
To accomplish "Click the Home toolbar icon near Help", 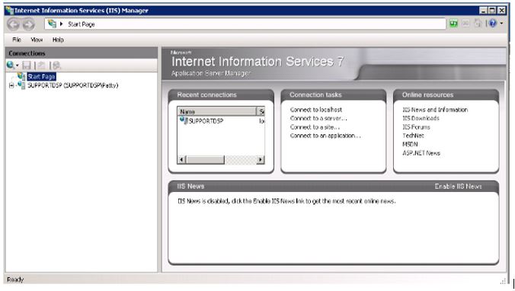I will [478, 24].
